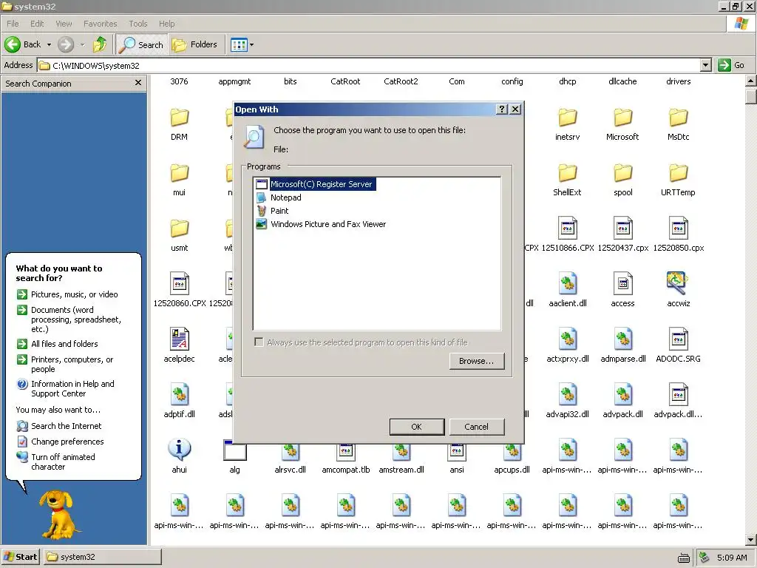Image resolution: width=757 pixels, height=568 pixels.
Task: Open the Views icon in toolbar
Action: click(239, 45)
